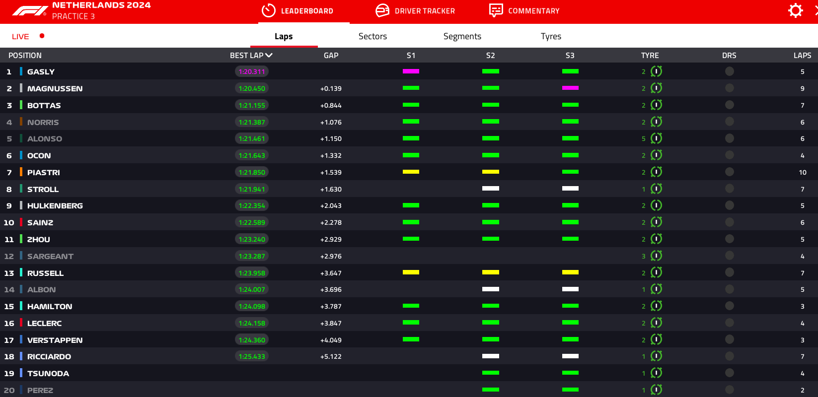Click Magnussen's DRS indicator
818x397 pixels.
click(x=729, y=88)
